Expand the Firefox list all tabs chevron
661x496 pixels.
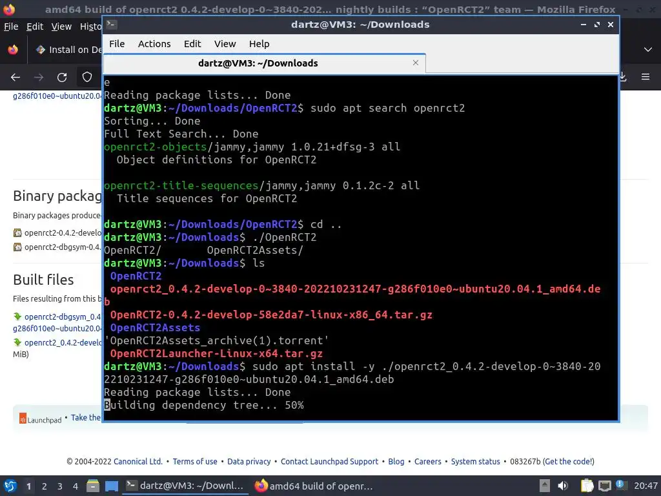[x=648, y=50]
